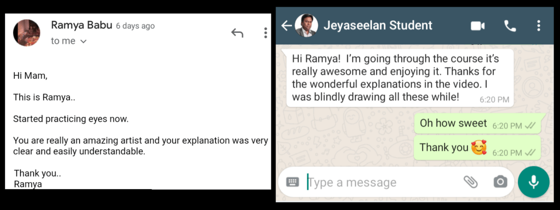The image size is (560, 210).
Task: Tap the reply arrow in the email
Action: click(237, 33)
